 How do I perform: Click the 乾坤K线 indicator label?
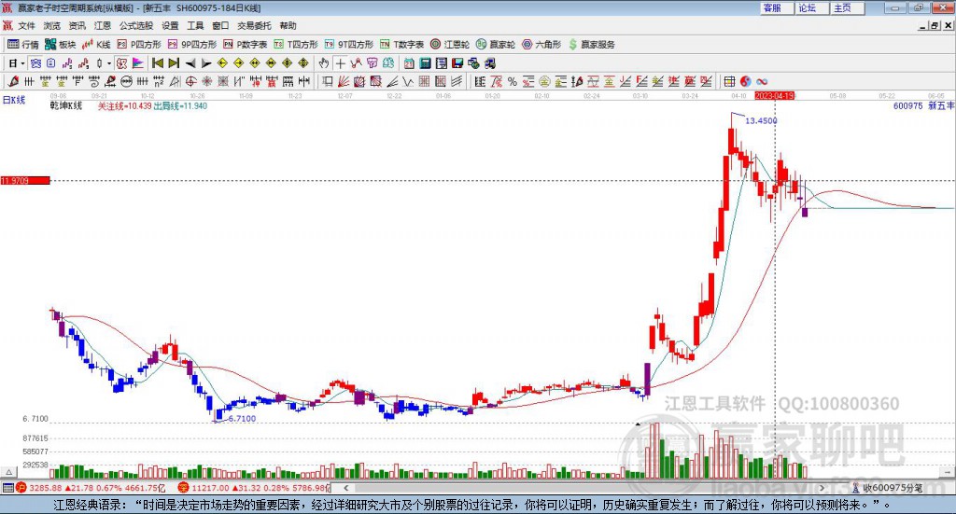tap(66, 106)
